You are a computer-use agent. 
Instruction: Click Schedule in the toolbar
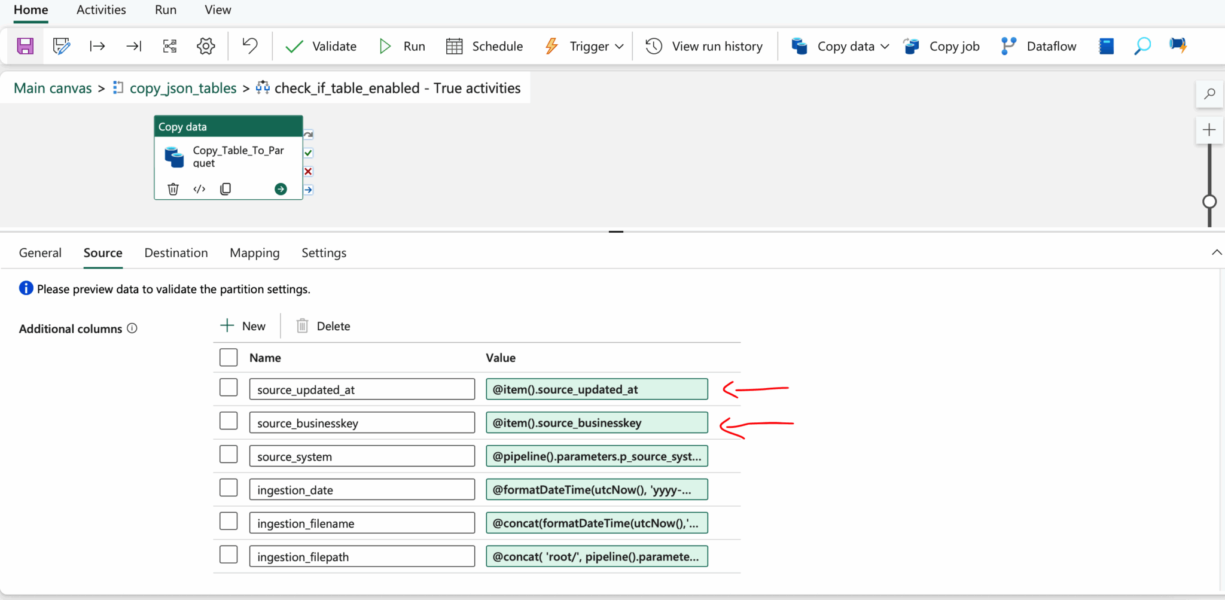[484, 46]
